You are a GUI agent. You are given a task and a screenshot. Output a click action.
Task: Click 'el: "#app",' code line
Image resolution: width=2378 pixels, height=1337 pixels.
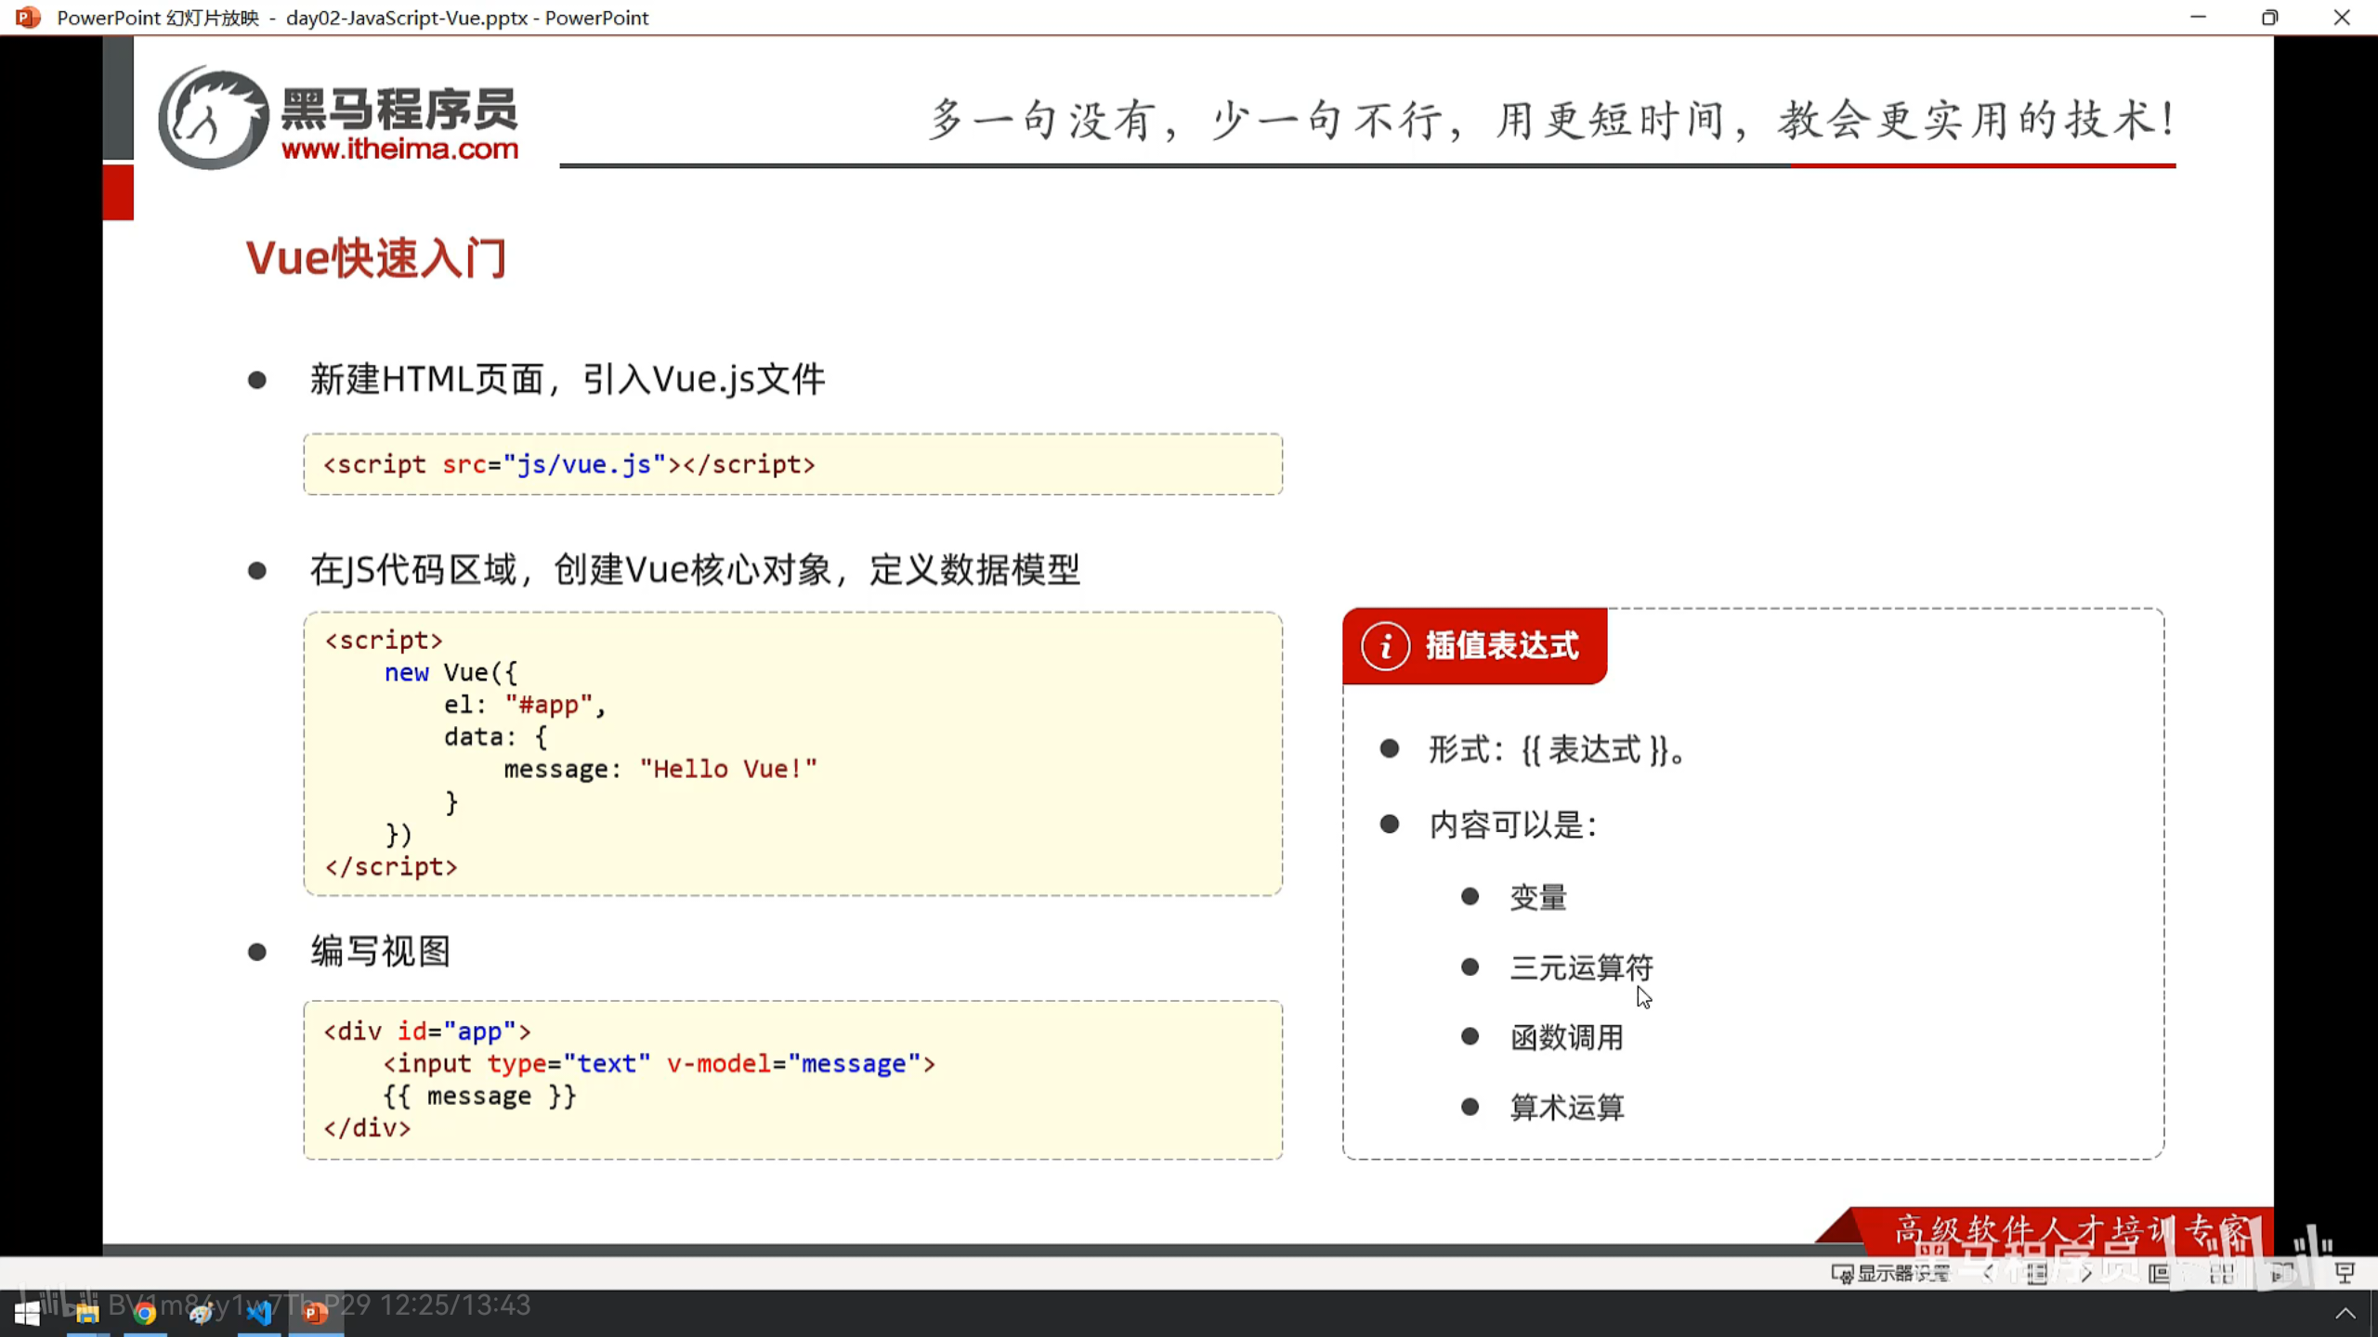[525, 705]
